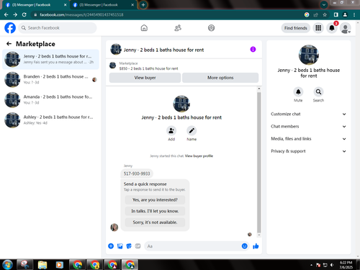Attach a photo using the image icon
The width and height of the screenshot is (360, 270).
pyautogui.click(x=120, y=246)
